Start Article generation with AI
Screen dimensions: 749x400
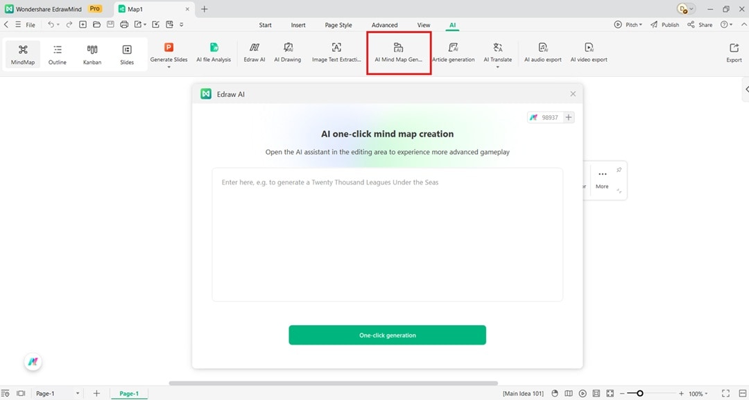click(x=454, y=53)
